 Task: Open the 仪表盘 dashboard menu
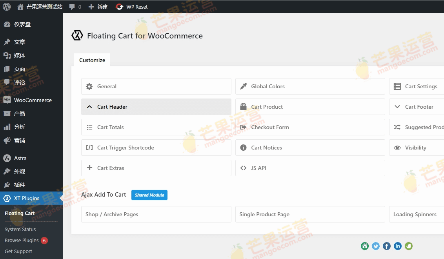pos(31,24)
